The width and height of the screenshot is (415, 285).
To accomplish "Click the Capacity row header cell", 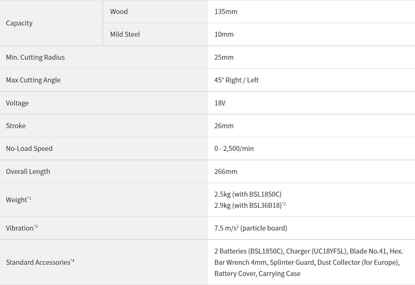I will coord(51,23).
